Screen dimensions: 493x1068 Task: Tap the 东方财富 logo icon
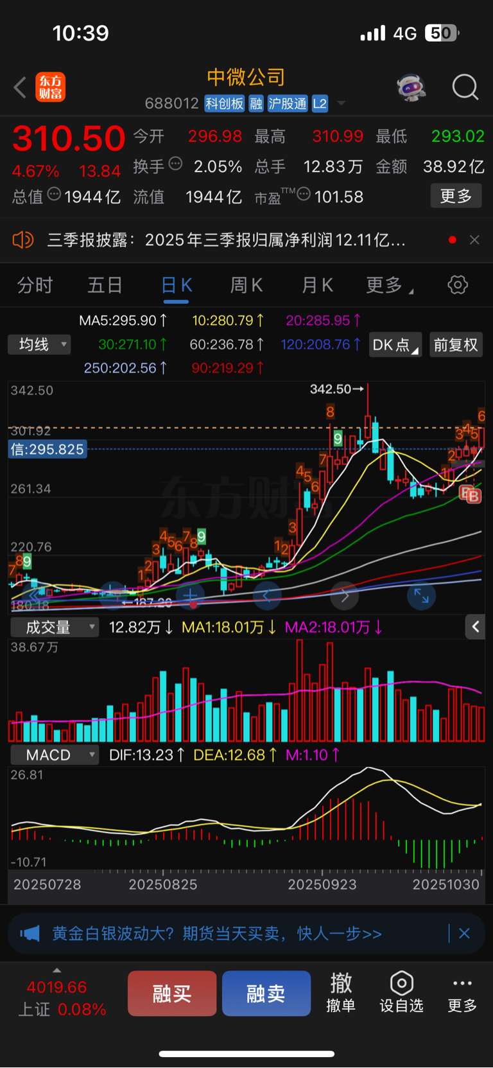(x=50, y=87)
